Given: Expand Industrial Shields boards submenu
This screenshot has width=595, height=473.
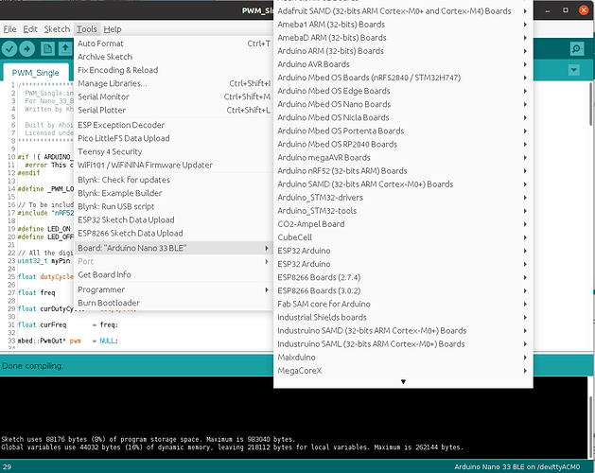Looking at the screenshot, I should (403, 317).
